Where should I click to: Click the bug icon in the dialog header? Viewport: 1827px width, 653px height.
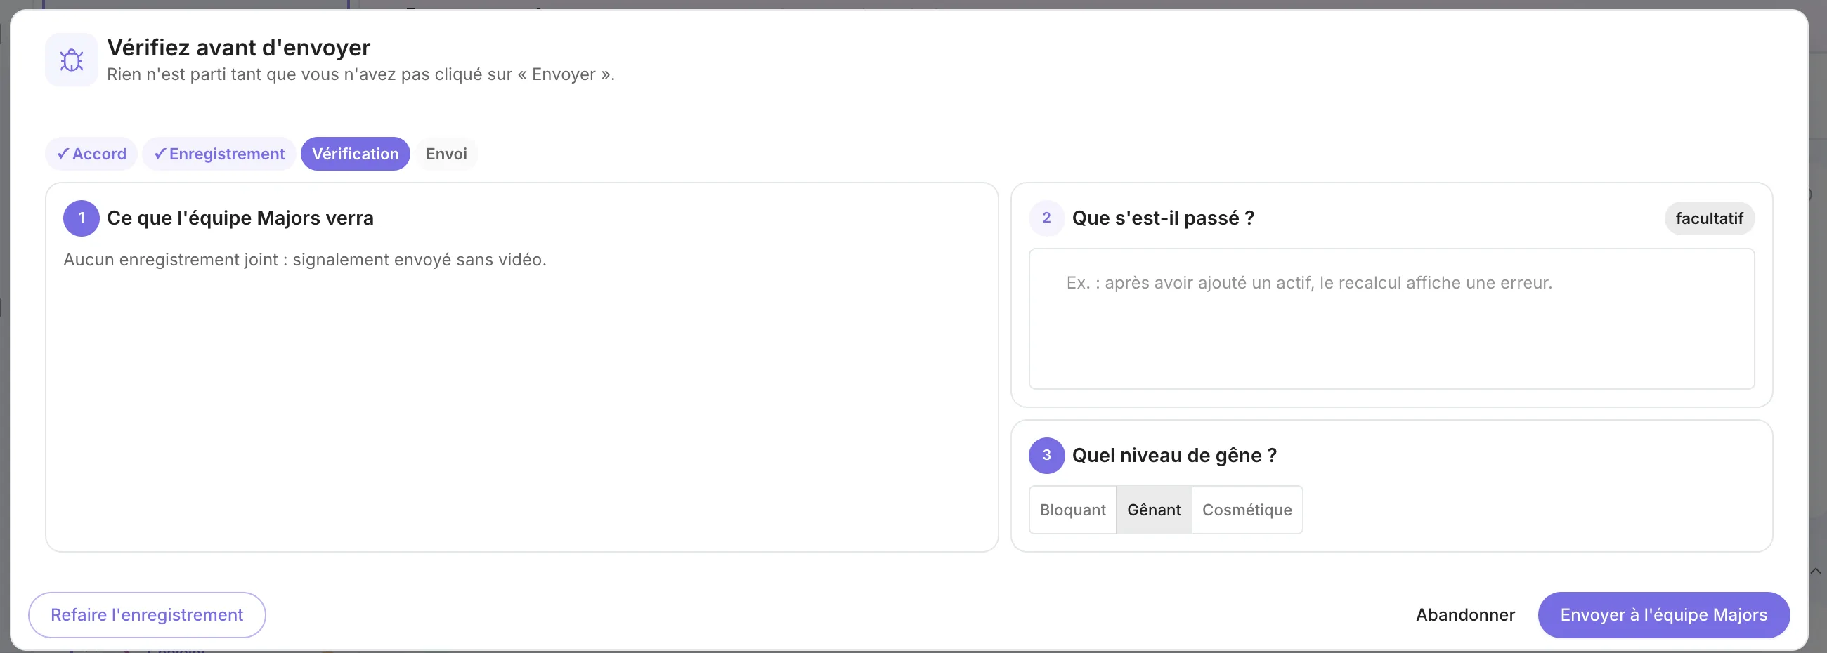(72, 60)
